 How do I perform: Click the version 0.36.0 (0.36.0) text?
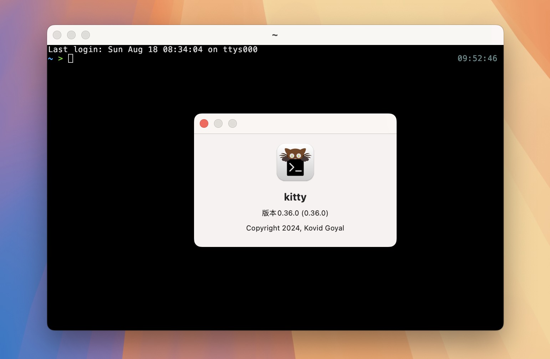pos(295,213)
